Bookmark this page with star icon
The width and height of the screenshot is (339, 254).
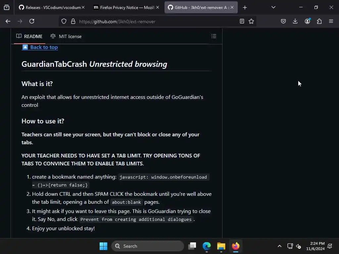[x=251, y=21]
